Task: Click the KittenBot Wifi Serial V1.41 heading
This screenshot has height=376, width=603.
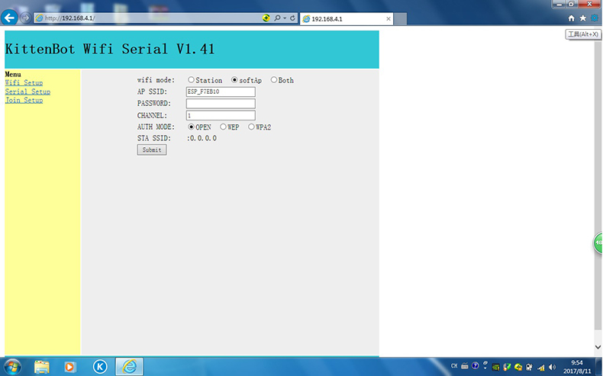Action: pos(110,49)
